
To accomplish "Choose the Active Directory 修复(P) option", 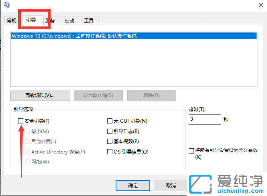I will pyautogui.click(x=28, y=152).
